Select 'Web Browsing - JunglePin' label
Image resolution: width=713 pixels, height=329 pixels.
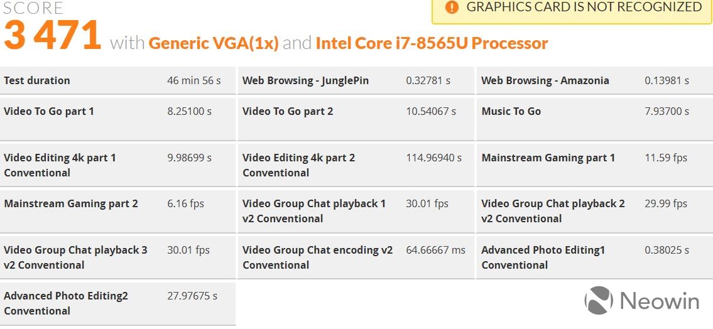[305, 81]
